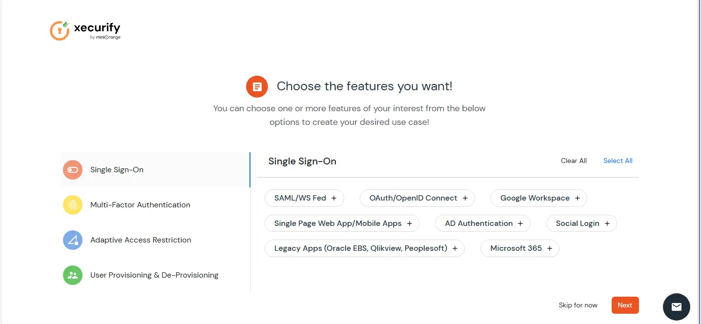Click the Multi-Factor Authentication fingerprint icon
Screen dimensions: 701x324
72,204
